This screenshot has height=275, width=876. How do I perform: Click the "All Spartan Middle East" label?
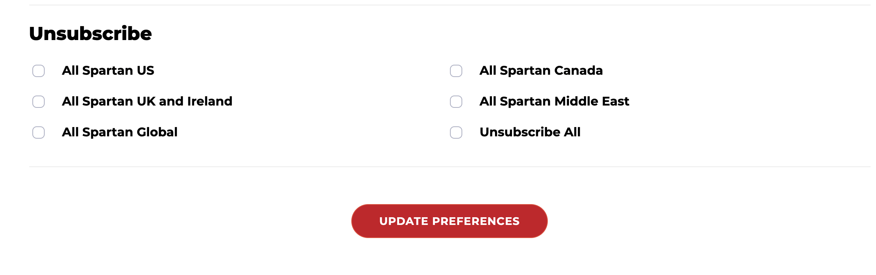(x=554, y=101)
